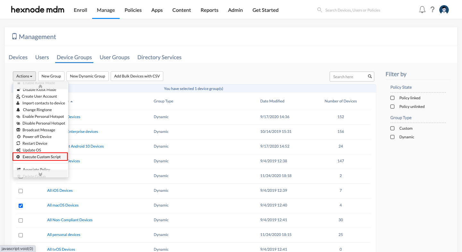Click Add Bulk Devices with CSV button

137,76
